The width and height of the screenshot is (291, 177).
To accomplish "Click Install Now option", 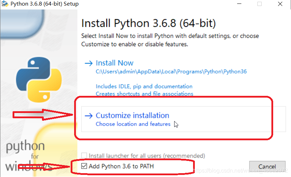I will click(x=114, y=63).
